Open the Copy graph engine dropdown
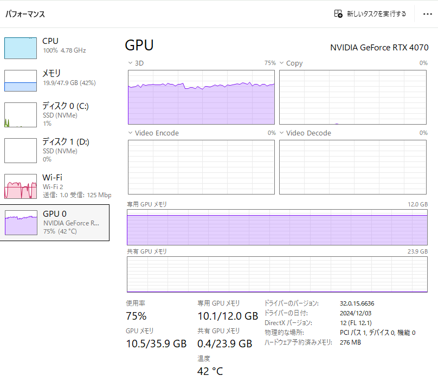 (282, 63)
